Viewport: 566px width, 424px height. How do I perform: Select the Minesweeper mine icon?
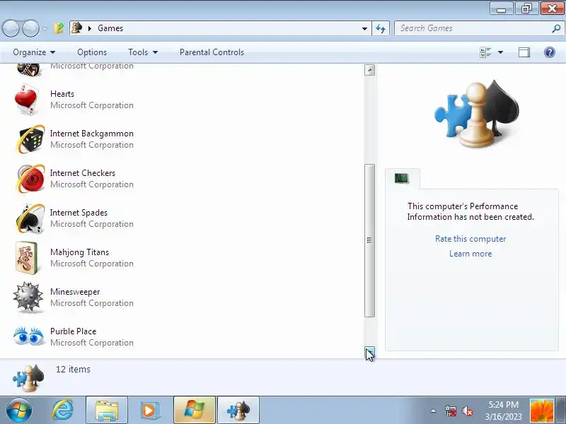(x=28, y=297)
